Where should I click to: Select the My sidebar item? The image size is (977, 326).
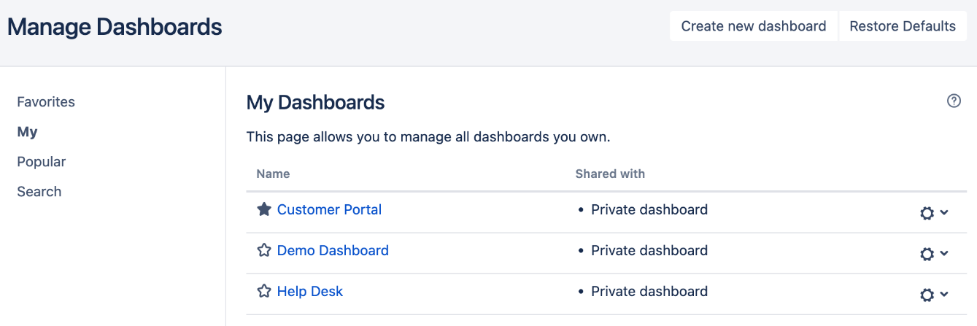tap(28, 132)
